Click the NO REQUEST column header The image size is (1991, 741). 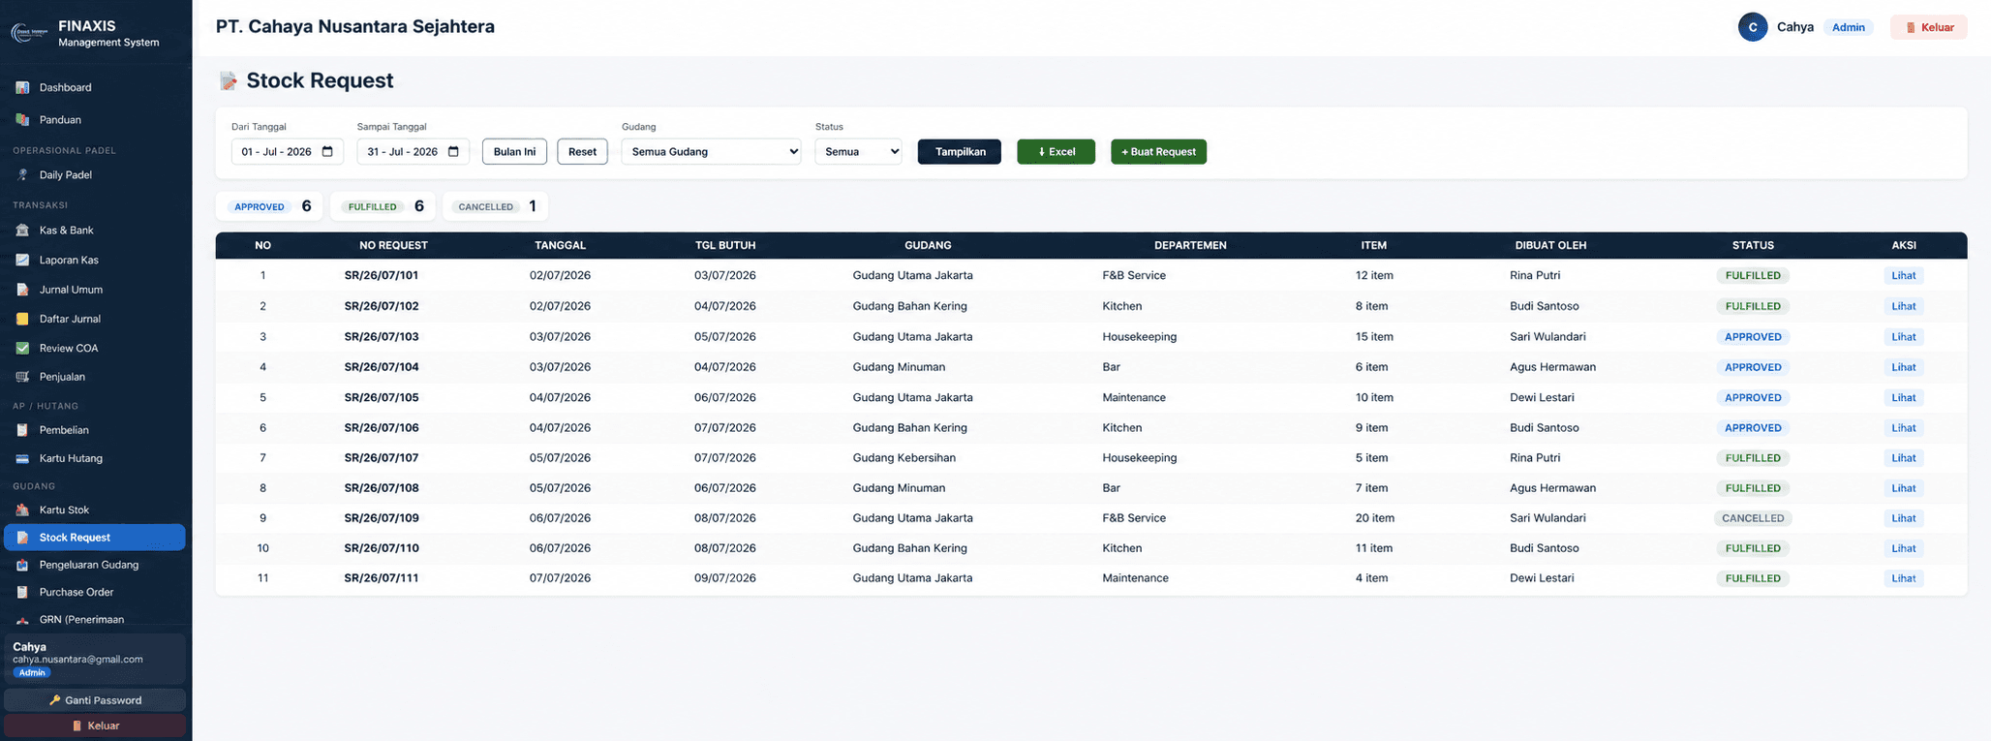click(393, 245)
